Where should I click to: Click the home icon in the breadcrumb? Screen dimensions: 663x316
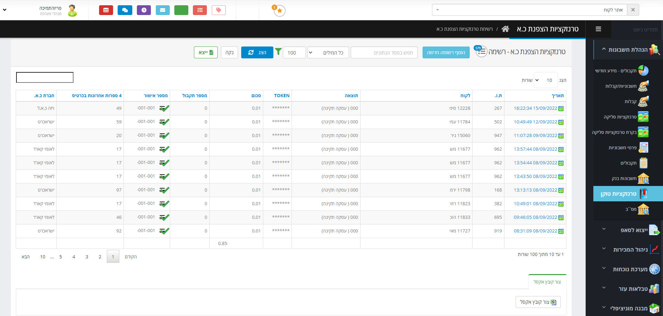point(505,29)
